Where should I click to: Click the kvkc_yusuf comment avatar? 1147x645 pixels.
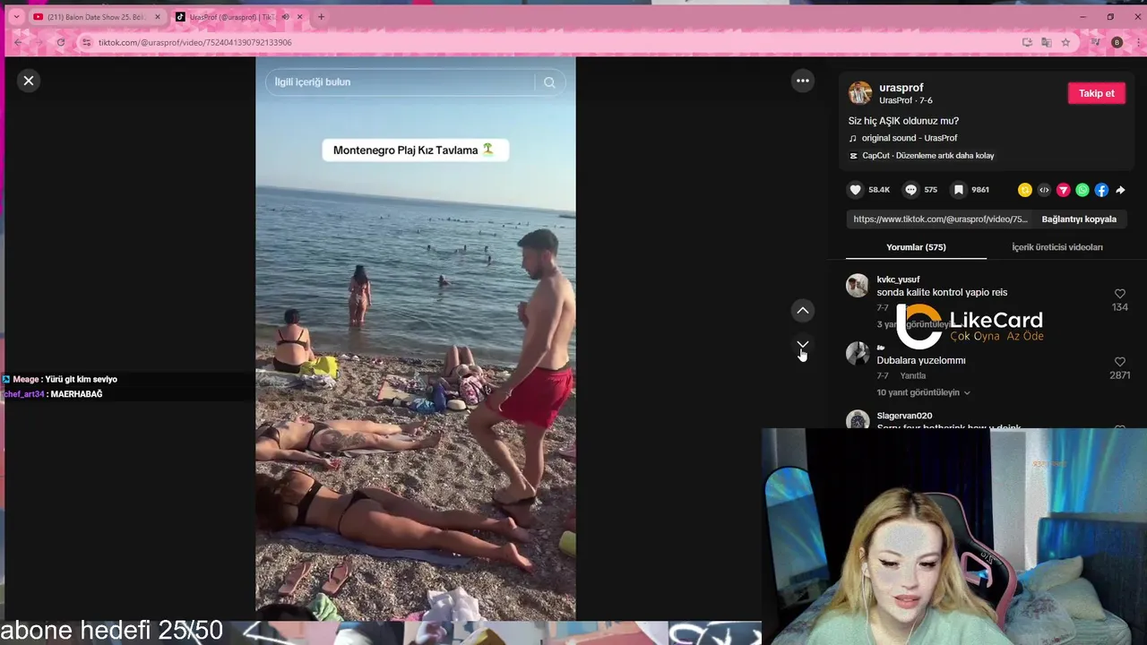click(858, 286)
